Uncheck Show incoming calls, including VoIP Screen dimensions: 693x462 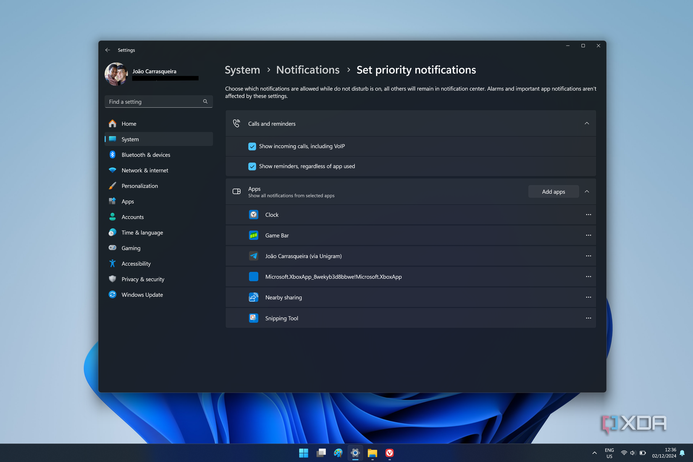(x=252, y=146)
